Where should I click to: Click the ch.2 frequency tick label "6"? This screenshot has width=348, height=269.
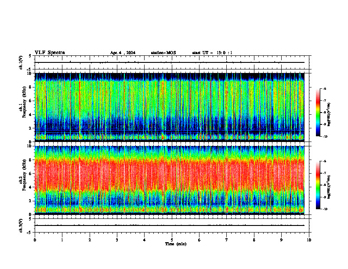pyautogui.click(x=31, y=174)
